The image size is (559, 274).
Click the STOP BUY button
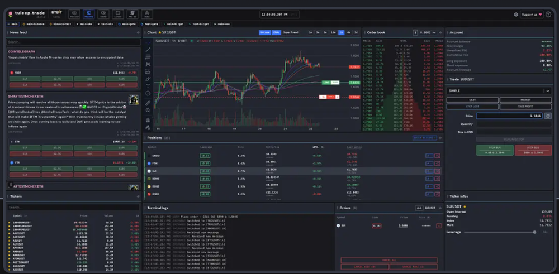pyautogui.click(x=495, y=150)
